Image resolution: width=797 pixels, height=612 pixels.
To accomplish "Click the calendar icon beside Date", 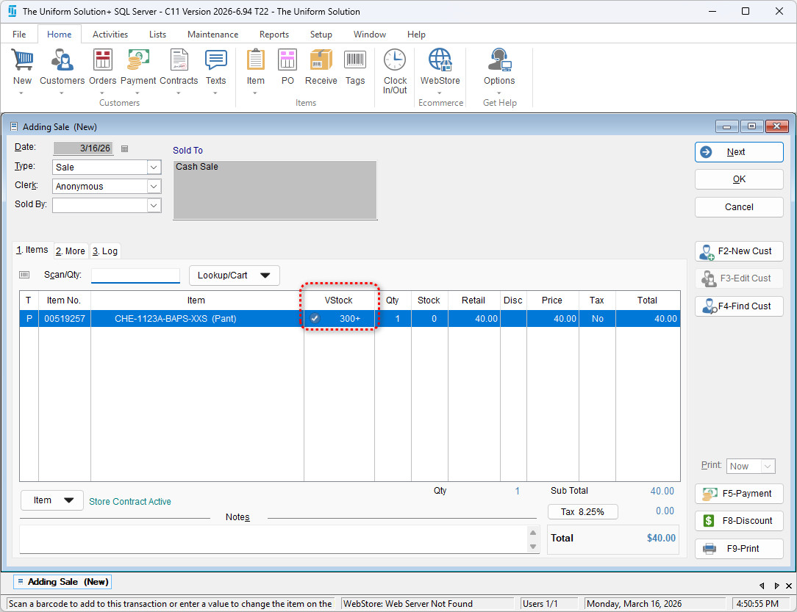I will click(124, 148).
